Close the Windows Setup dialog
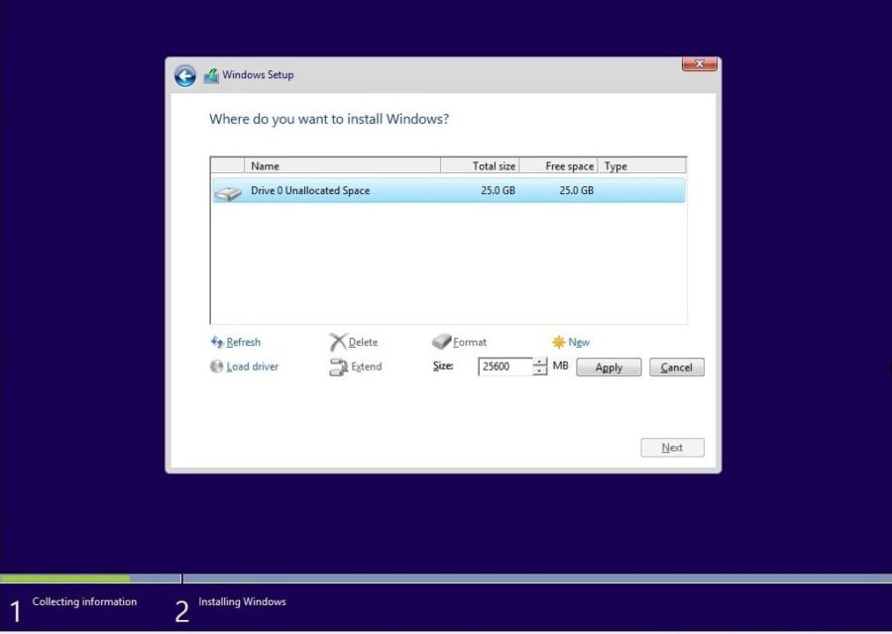 tap(699, 63)
